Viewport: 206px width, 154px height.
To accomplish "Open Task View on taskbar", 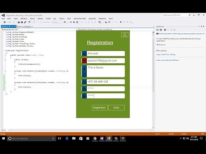I will [x=60, y=138].
